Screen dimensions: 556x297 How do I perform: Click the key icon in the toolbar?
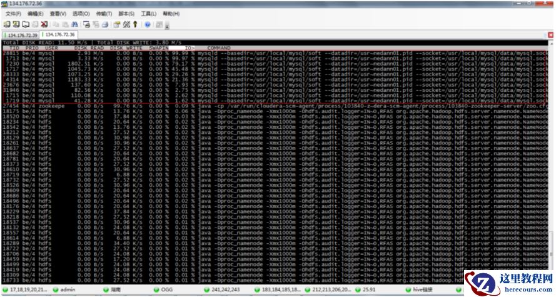click(x=134, y=24)
